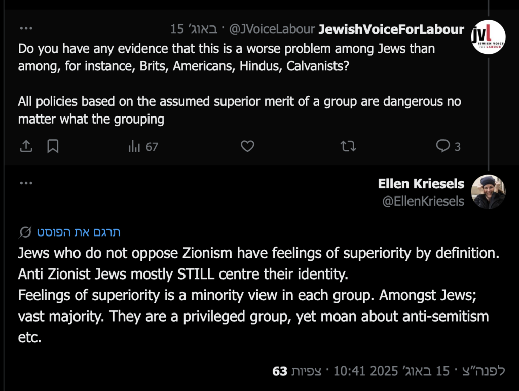
Task: Open the JewishVoiceForLabour display name link
Action: tap(391, 29)
